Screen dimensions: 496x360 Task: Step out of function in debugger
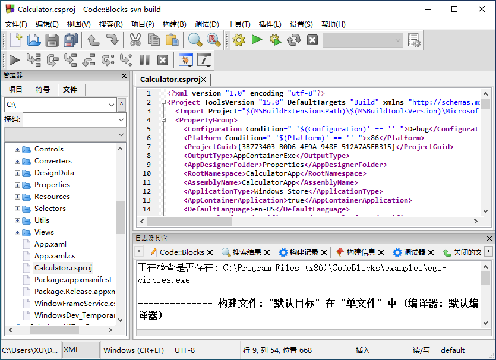(89, 60)
